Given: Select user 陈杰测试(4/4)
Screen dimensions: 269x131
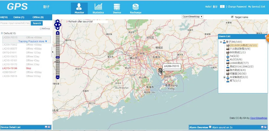Looking at the screenshot, I should (x=238, y=70).
